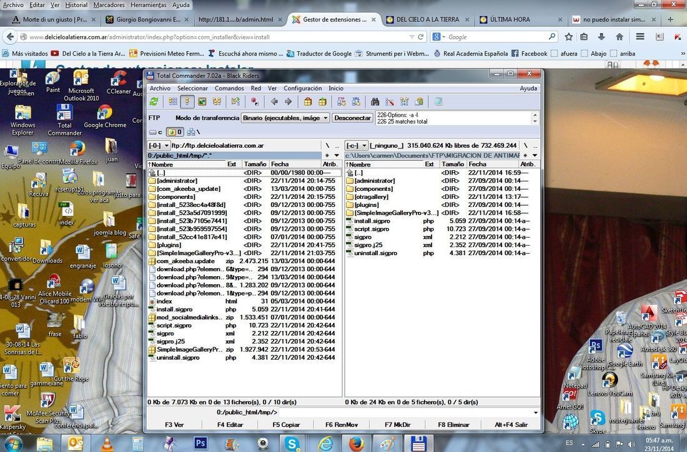Open left panel directory history arrow

point(337,155)
